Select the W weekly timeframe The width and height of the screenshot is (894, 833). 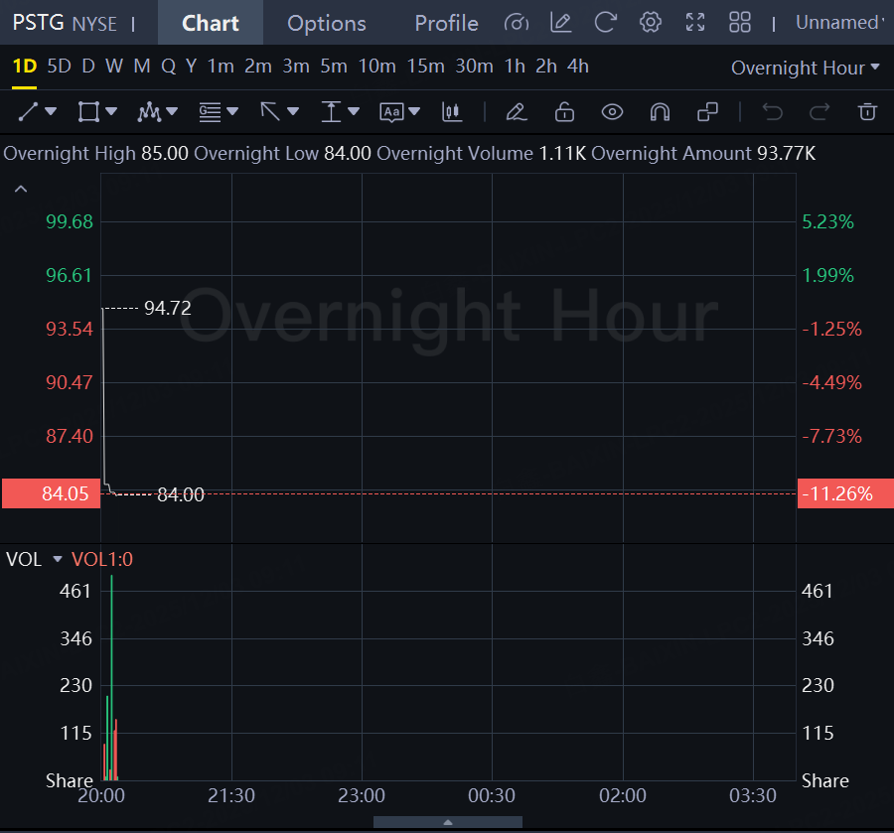pos(114,67)
